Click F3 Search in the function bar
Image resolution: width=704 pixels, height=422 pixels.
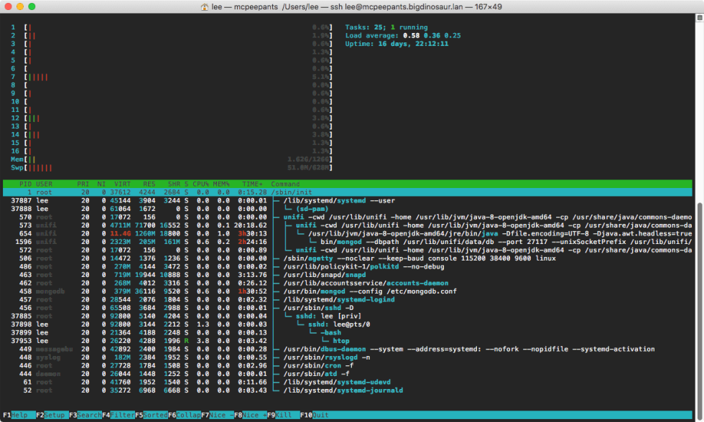(85, 415)
